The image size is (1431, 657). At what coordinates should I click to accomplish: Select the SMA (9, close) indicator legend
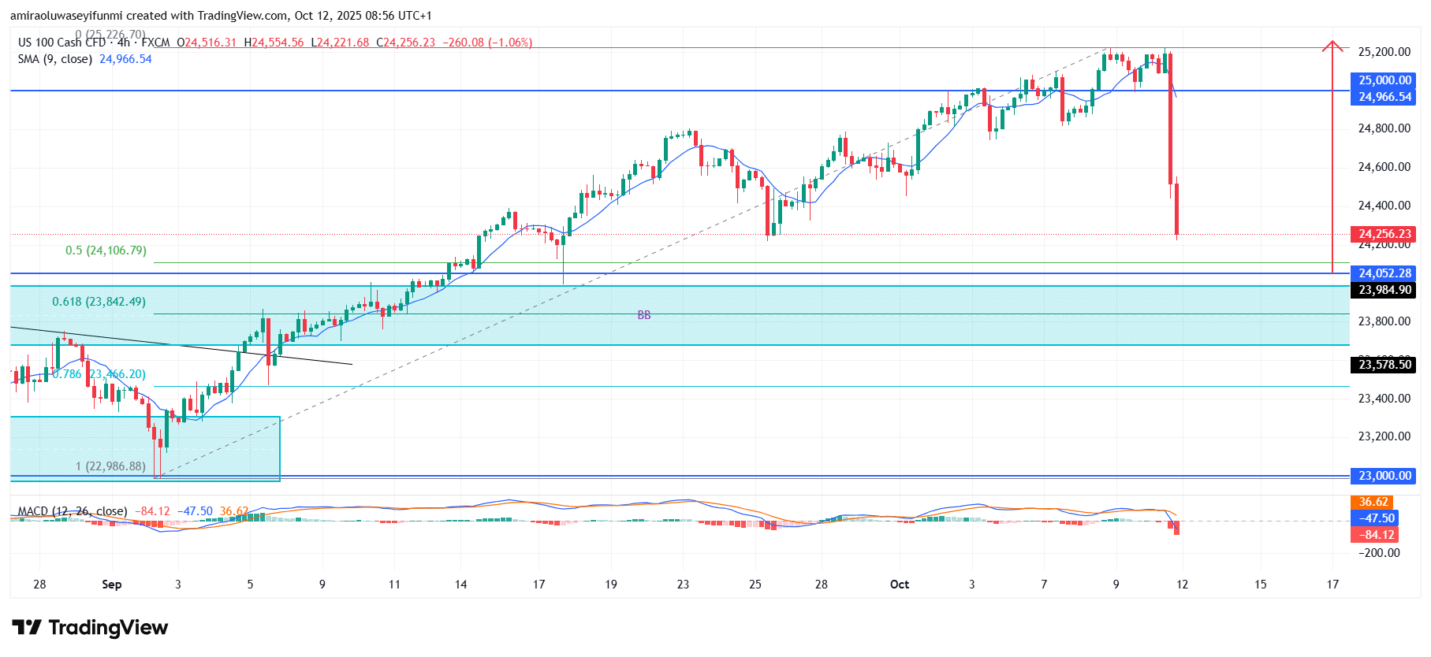point(55,59)
